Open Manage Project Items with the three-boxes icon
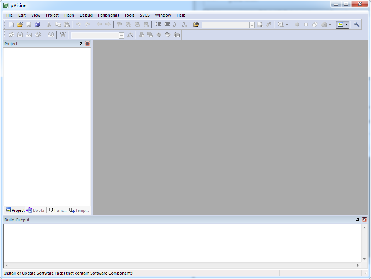Image resolution: width=371 pixels, height=279 pixels. pyautogui.click(x=141, y=35)
